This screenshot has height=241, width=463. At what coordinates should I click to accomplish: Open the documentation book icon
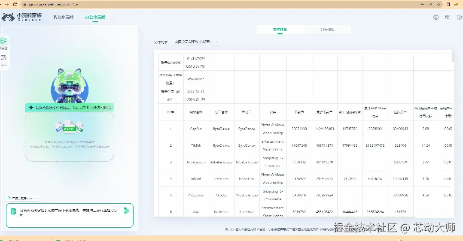(x=448, y=17)
